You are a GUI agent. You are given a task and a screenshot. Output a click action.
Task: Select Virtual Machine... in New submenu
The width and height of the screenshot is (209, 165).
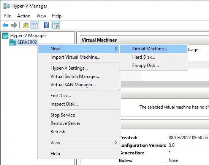[154, 49]
